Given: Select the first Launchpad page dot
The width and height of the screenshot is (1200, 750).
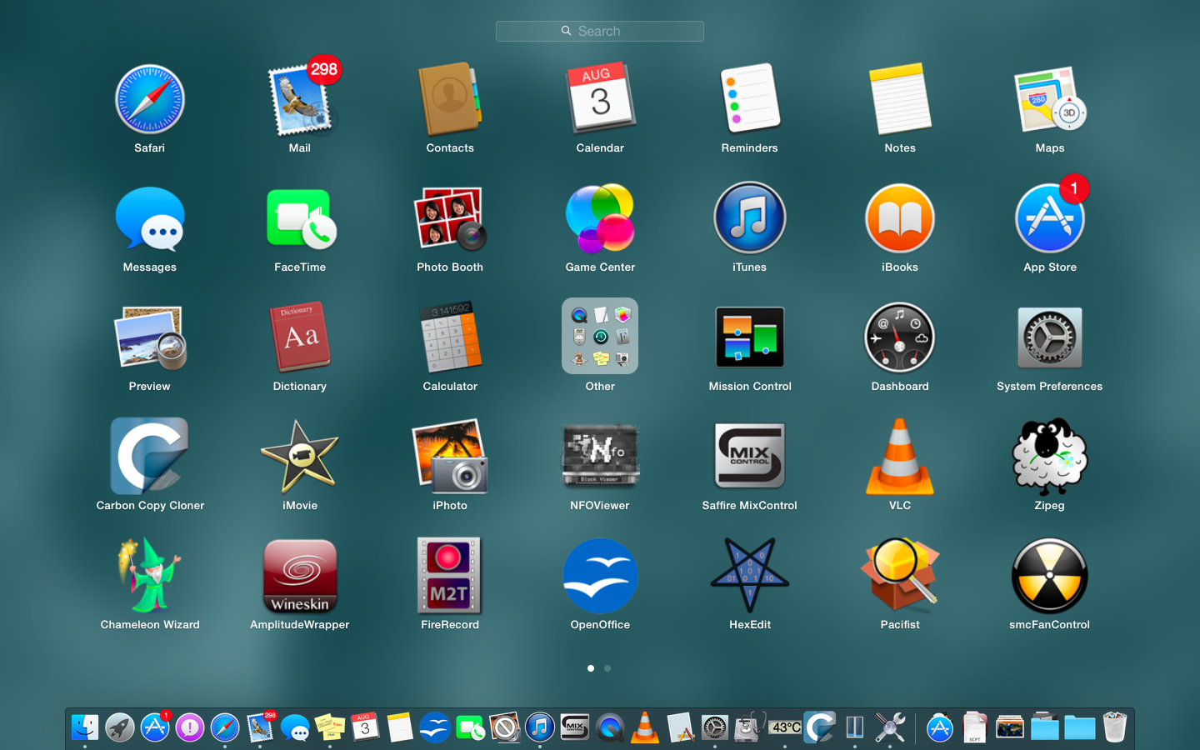Looking at the screenshot, I should tap(591, 668).
